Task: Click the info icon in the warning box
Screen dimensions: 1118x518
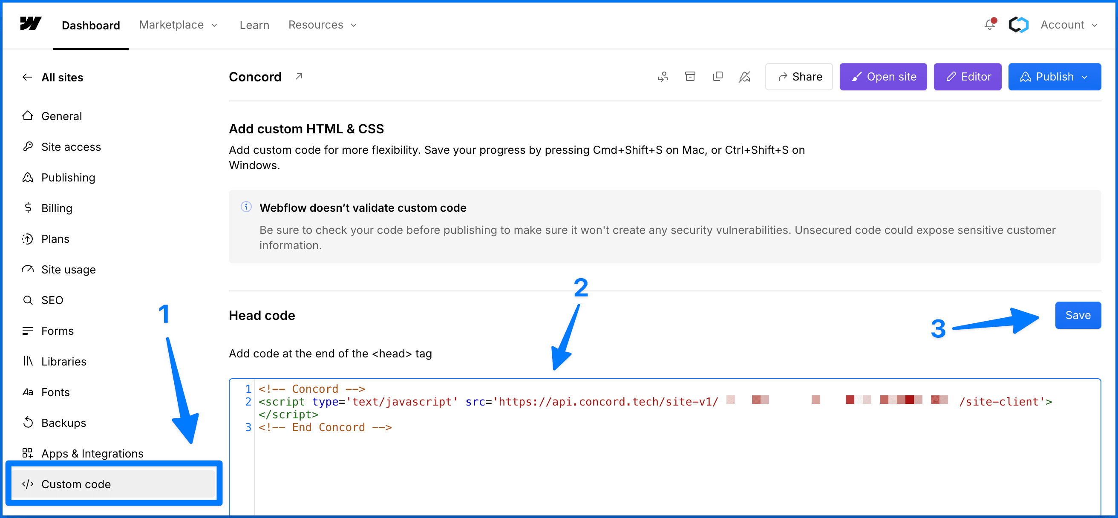Action: pyautogui.click(x=246, y=207)
